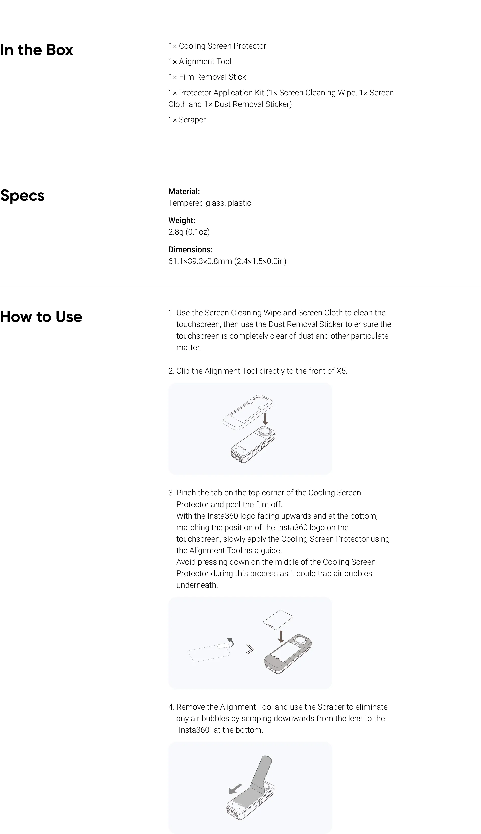Click the "Material:" spec label

click(184, 191)
